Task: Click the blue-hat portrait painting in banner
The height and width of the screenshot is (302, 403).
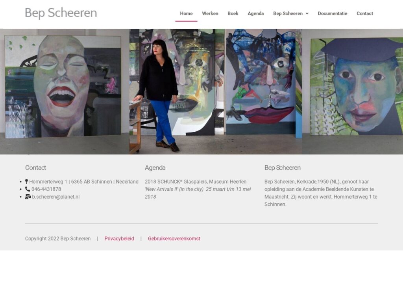Action: click(357, 86)
